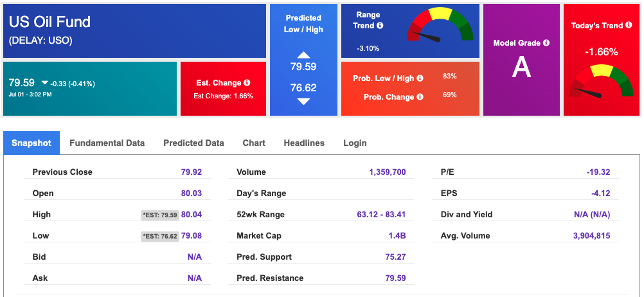
Task: Click the Low value 79.08
Action: 192,236
